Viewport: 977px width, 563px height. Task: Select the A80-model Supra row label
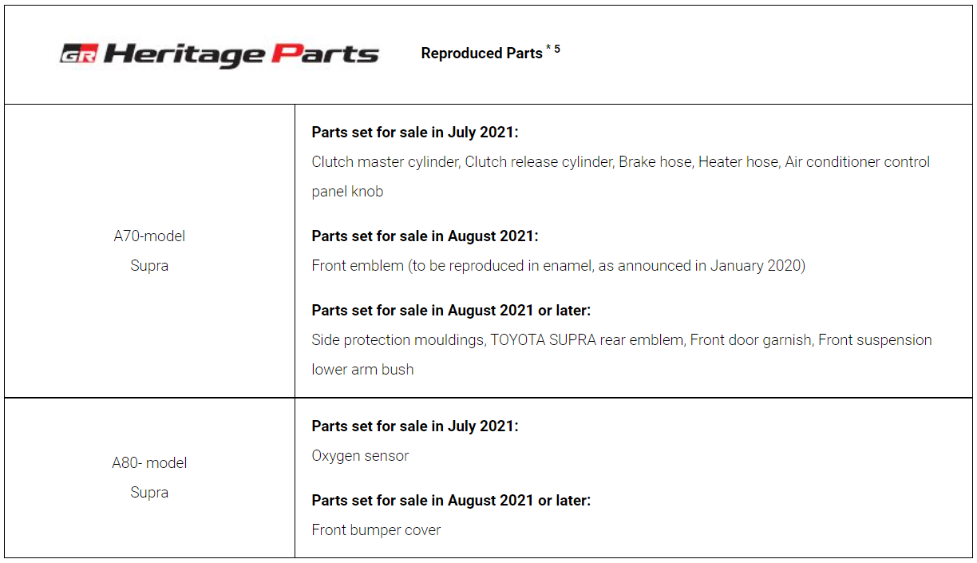click(x=149, y=478)
